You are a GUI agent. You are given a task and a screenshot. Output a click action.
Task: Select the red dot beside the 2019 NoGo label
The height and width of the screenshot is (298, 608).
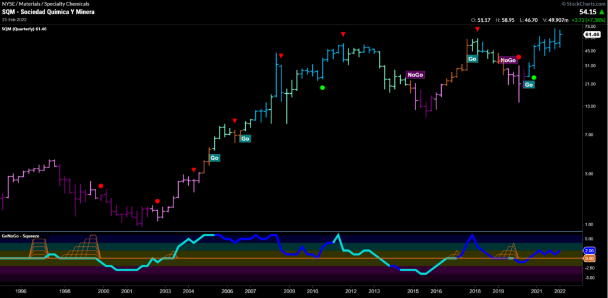(519, 57)
